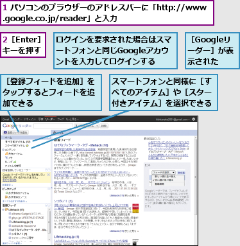Select リーダー in the top bar
The image size is (240, 246).
point(50,119)
